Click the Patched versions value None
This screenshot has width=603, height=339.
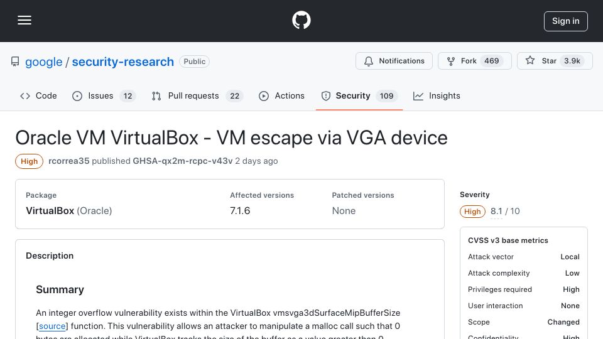344,211
